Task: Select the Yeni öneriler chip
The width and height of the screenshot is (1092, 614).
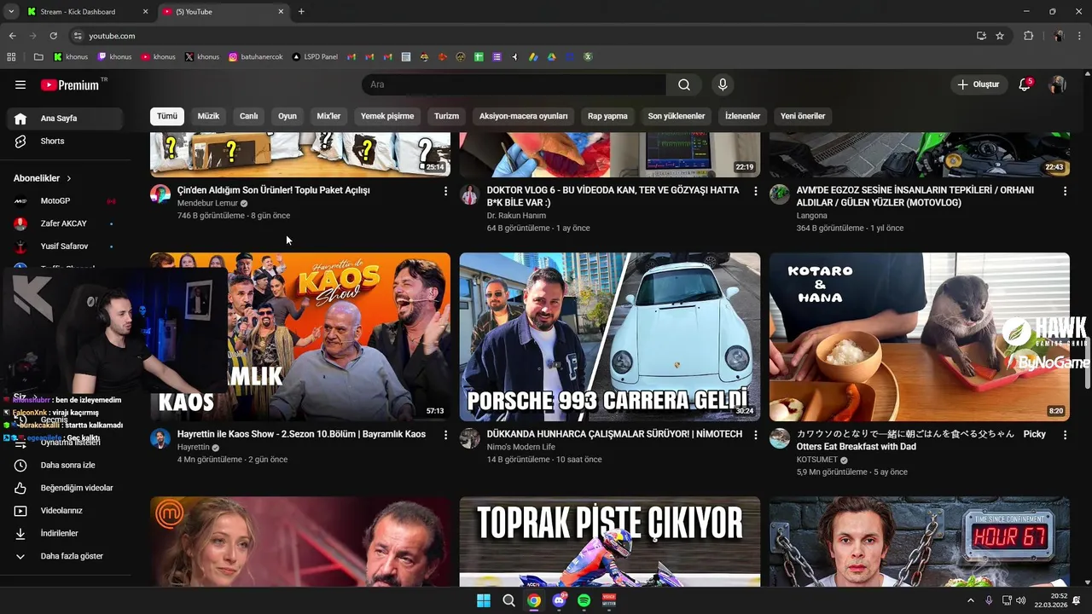Action: pos(803,116)
